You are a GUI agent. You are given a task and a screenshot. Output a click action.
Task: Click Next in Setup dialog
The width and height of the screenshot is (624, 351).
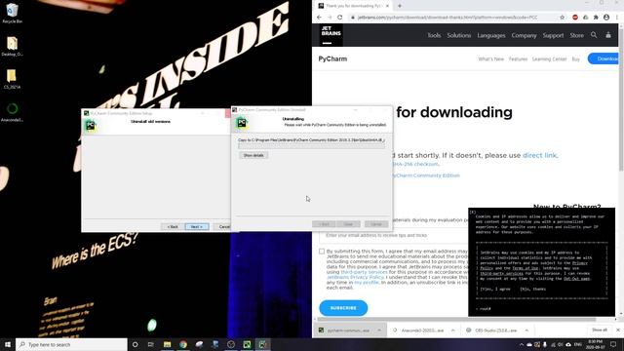(197, 226)
